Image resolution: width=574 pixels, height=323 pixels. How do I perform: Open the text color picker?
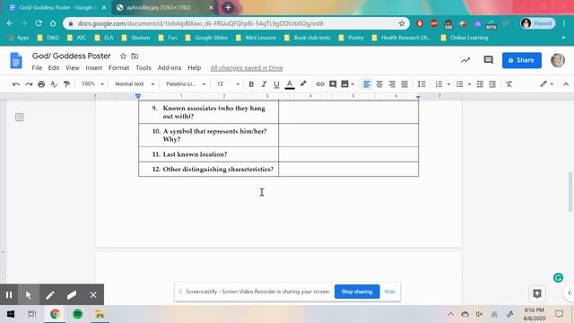click(290, 84)
